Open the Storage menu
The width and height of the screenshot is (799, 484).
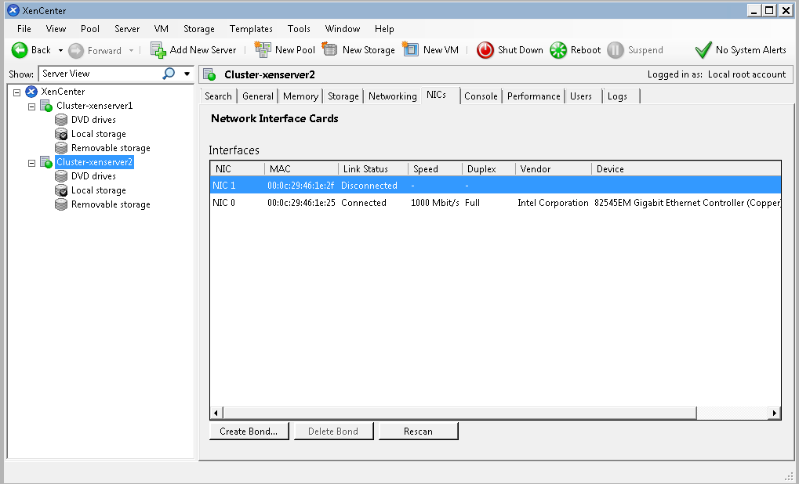tap(198, 29)
